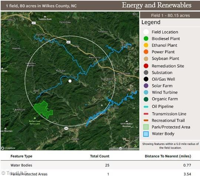Click the gray Substation legend icon
This screenshot has height=176, width=200.
click(146, 73)
